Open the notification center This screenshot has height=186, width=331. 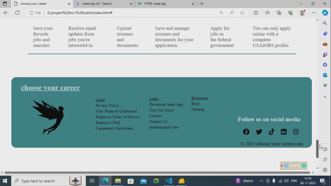pos(322,181)
